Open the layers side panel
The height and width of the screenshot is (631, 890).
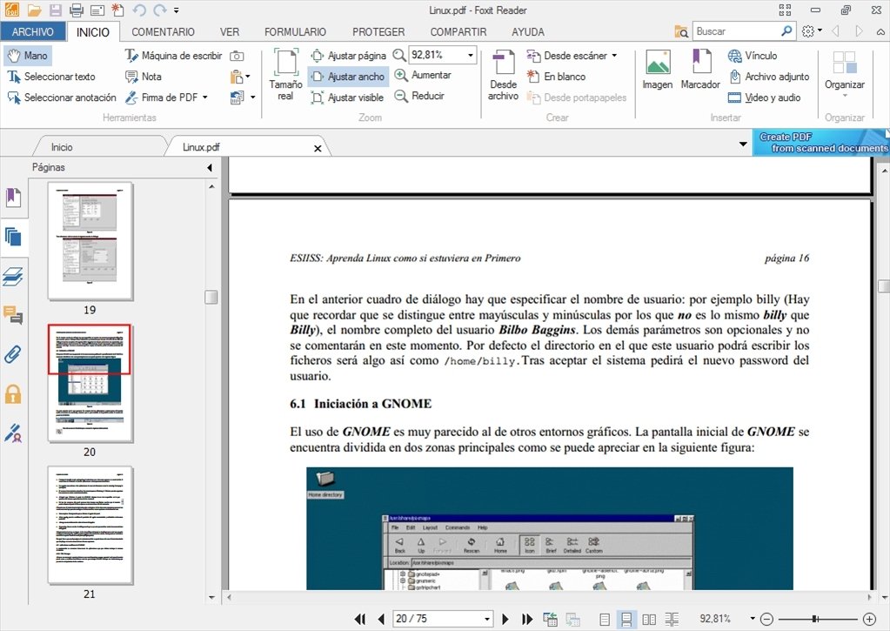point(13,276)
